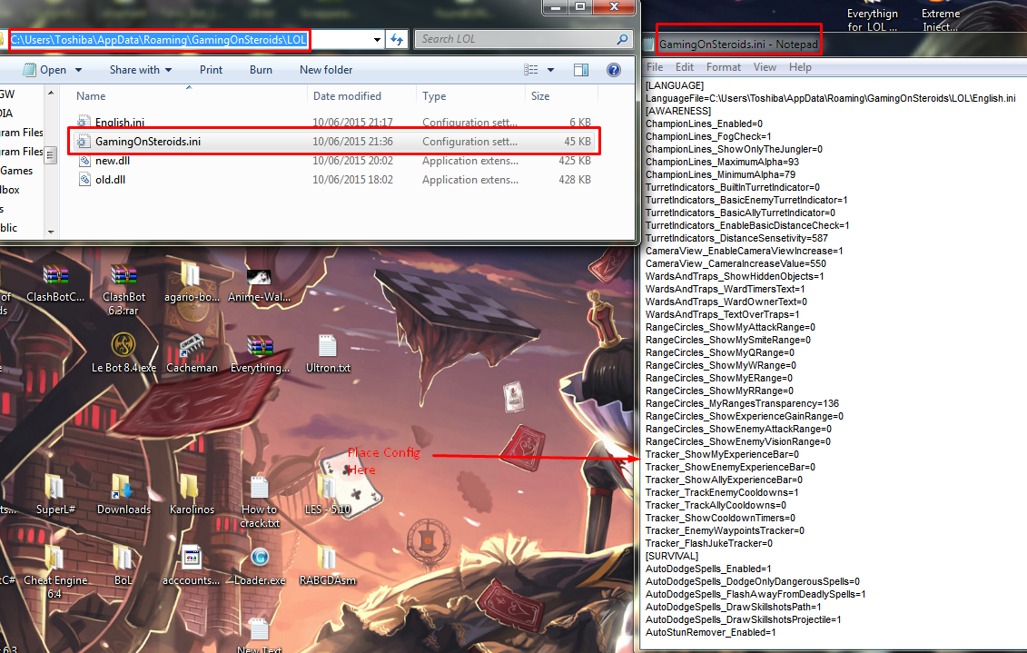Select the GamingOnSteroids.ini file row
Image resolution: width=1027 pixels, height=653 pixels.
tap(334, 142)
